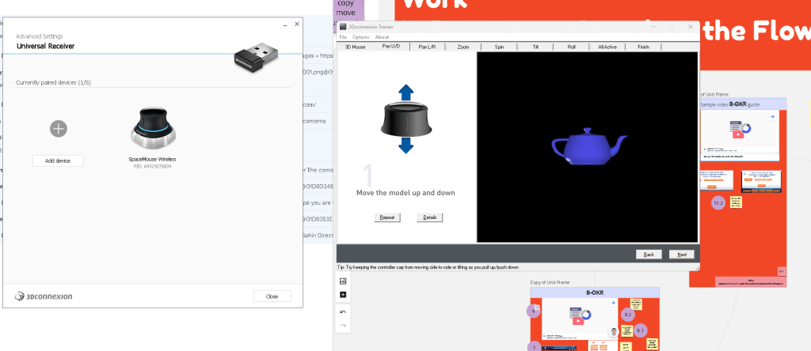The image size is (811, 351).
Task: Click the redo arrow on whiteboard toolbar
Action: [x=342, y=326]
